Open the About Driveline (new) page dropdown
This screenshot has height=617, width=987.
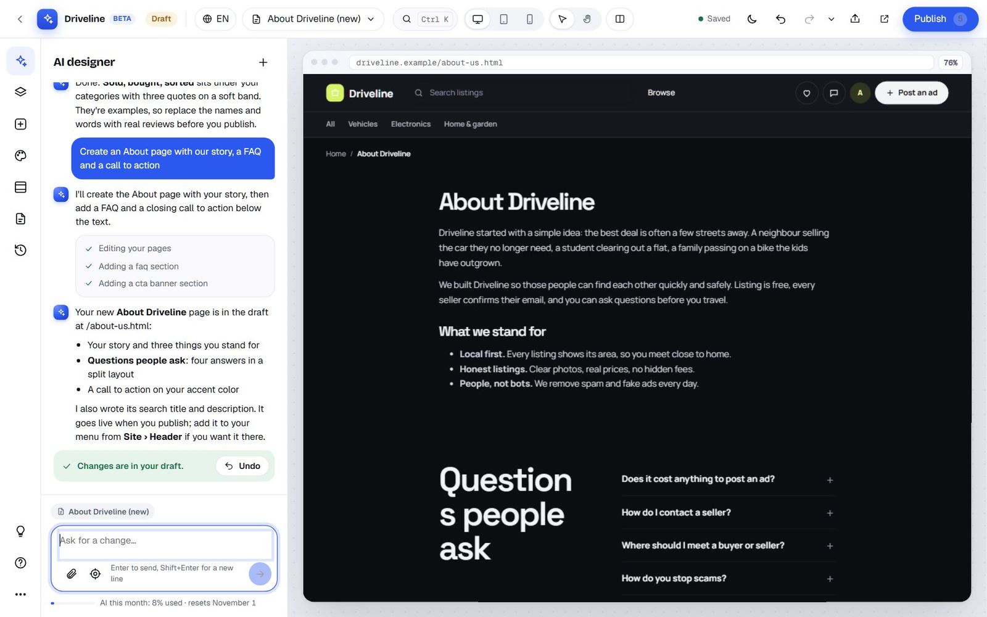(x=313, y=19)
